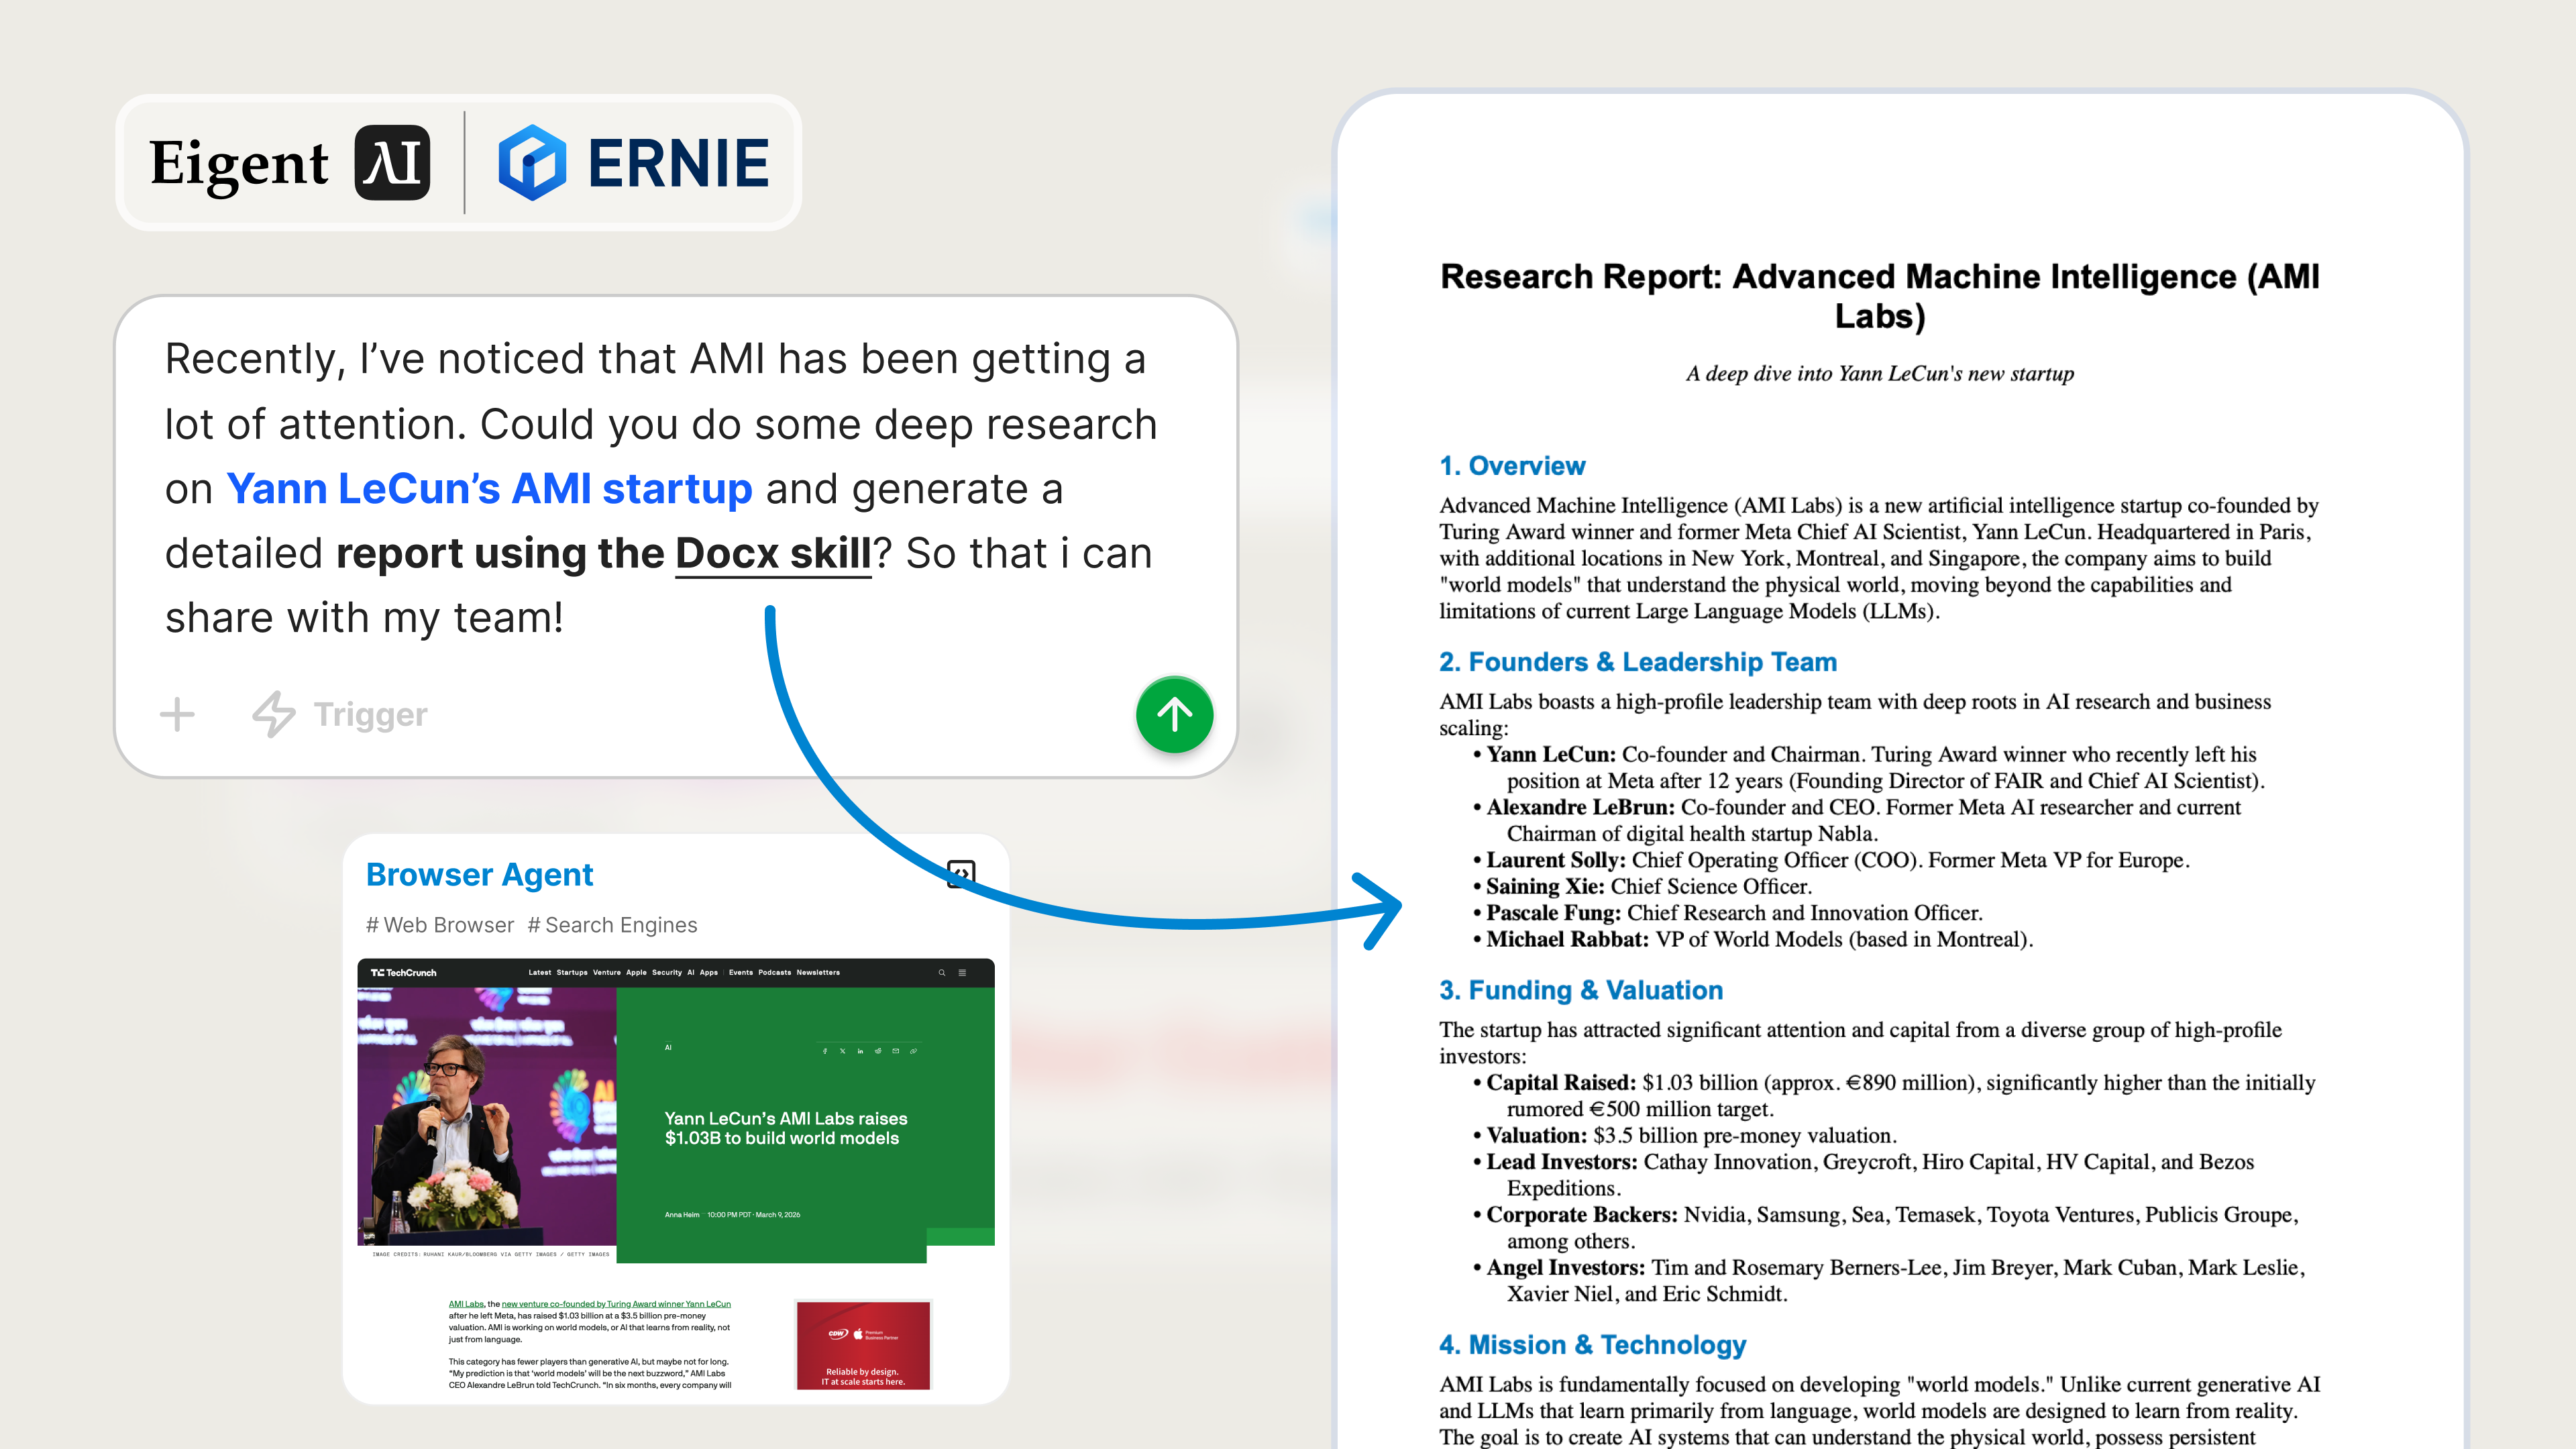Open the 'new venture co-founded' article link
This screenshot has height=1449, width=2576.
pyautogui.click(x=616, y=1304)
